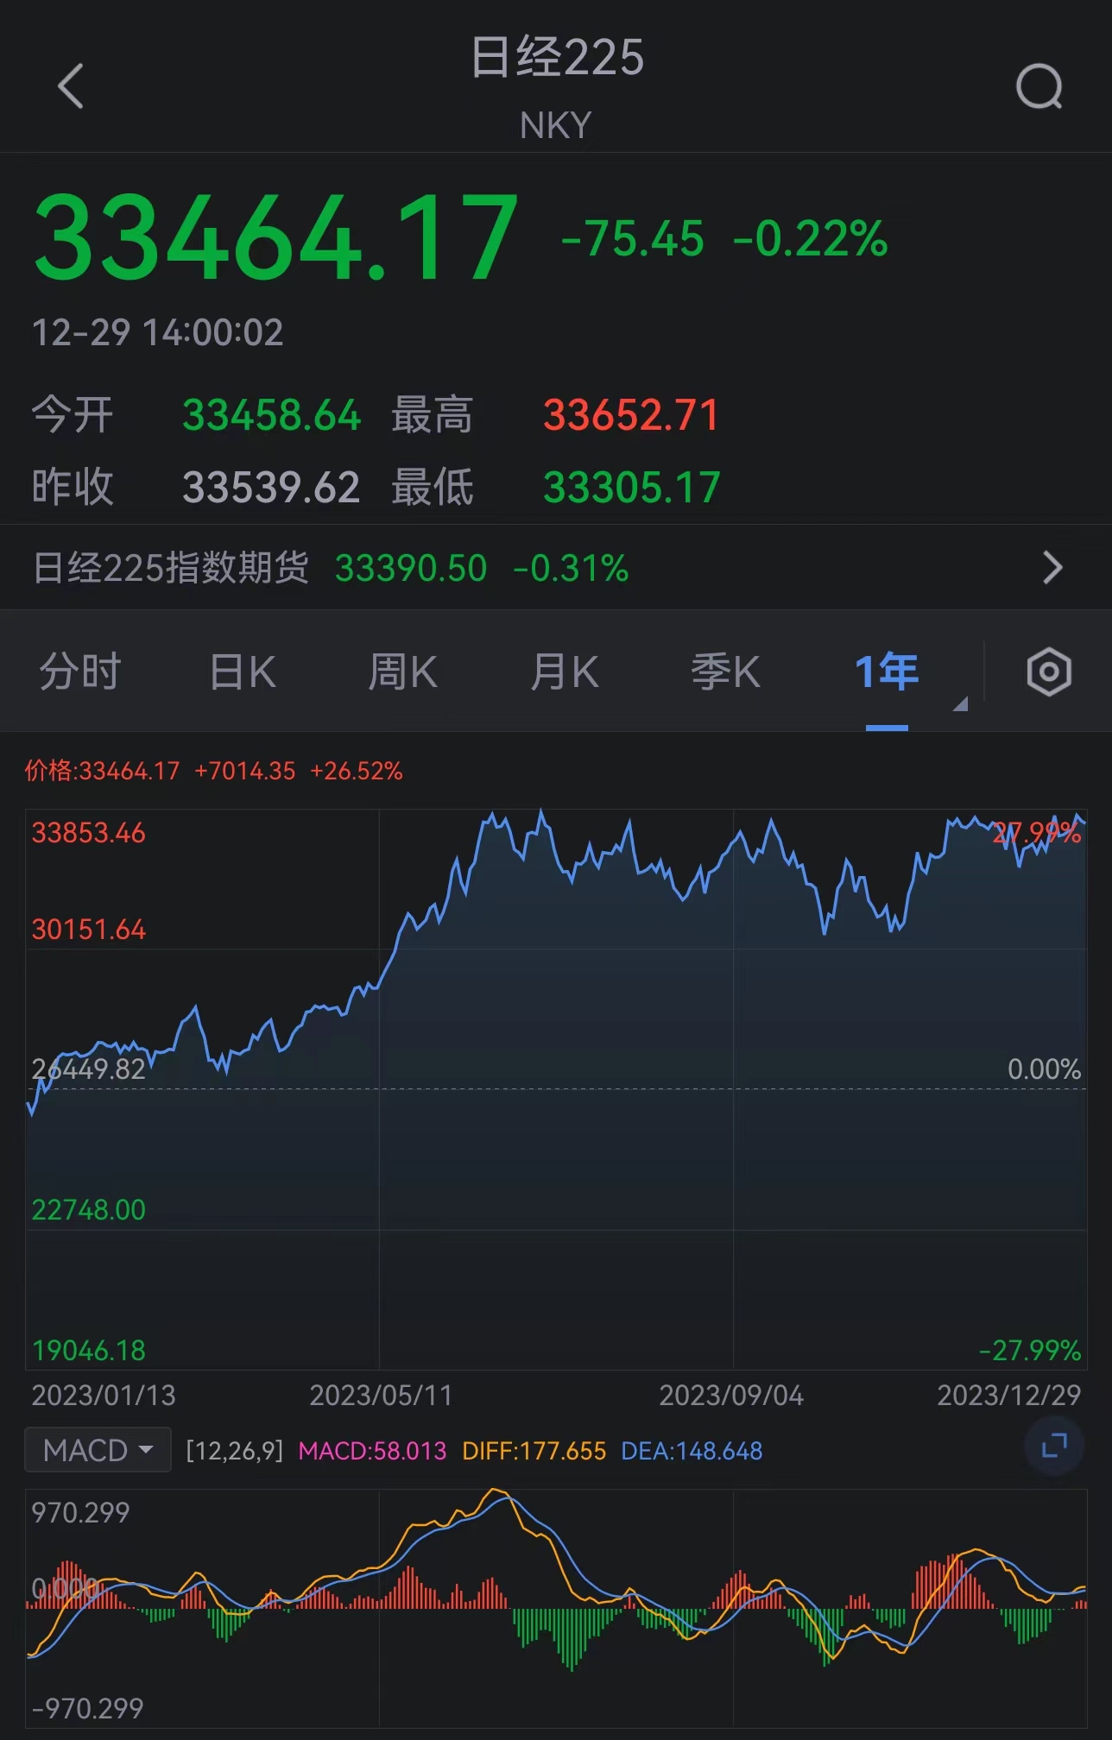Tap the 2023/05/11 date label
1112x1740 pixels.
381,1396
